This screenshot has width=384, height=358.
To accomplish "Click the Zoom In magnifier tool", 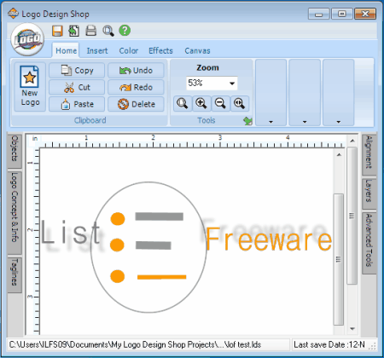I will pyautogui.click(x=201, y=103).
